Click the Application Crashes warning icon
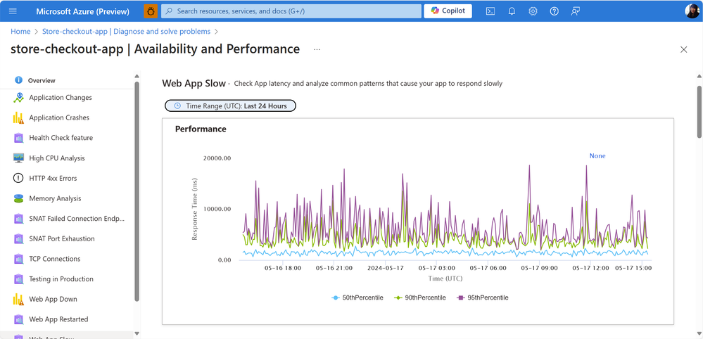The width and height of the screenshot is (703, 339). [18, 117]
